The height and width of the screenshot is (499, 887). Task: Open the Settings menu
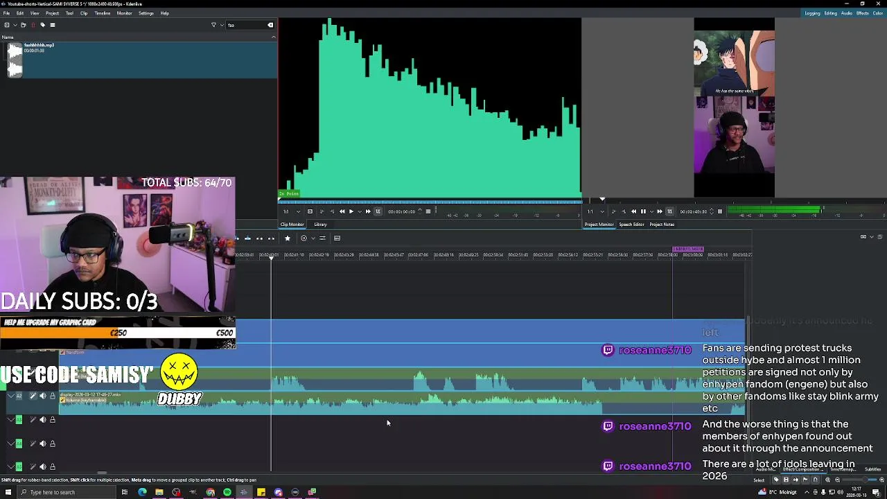[x=146, y=13]
